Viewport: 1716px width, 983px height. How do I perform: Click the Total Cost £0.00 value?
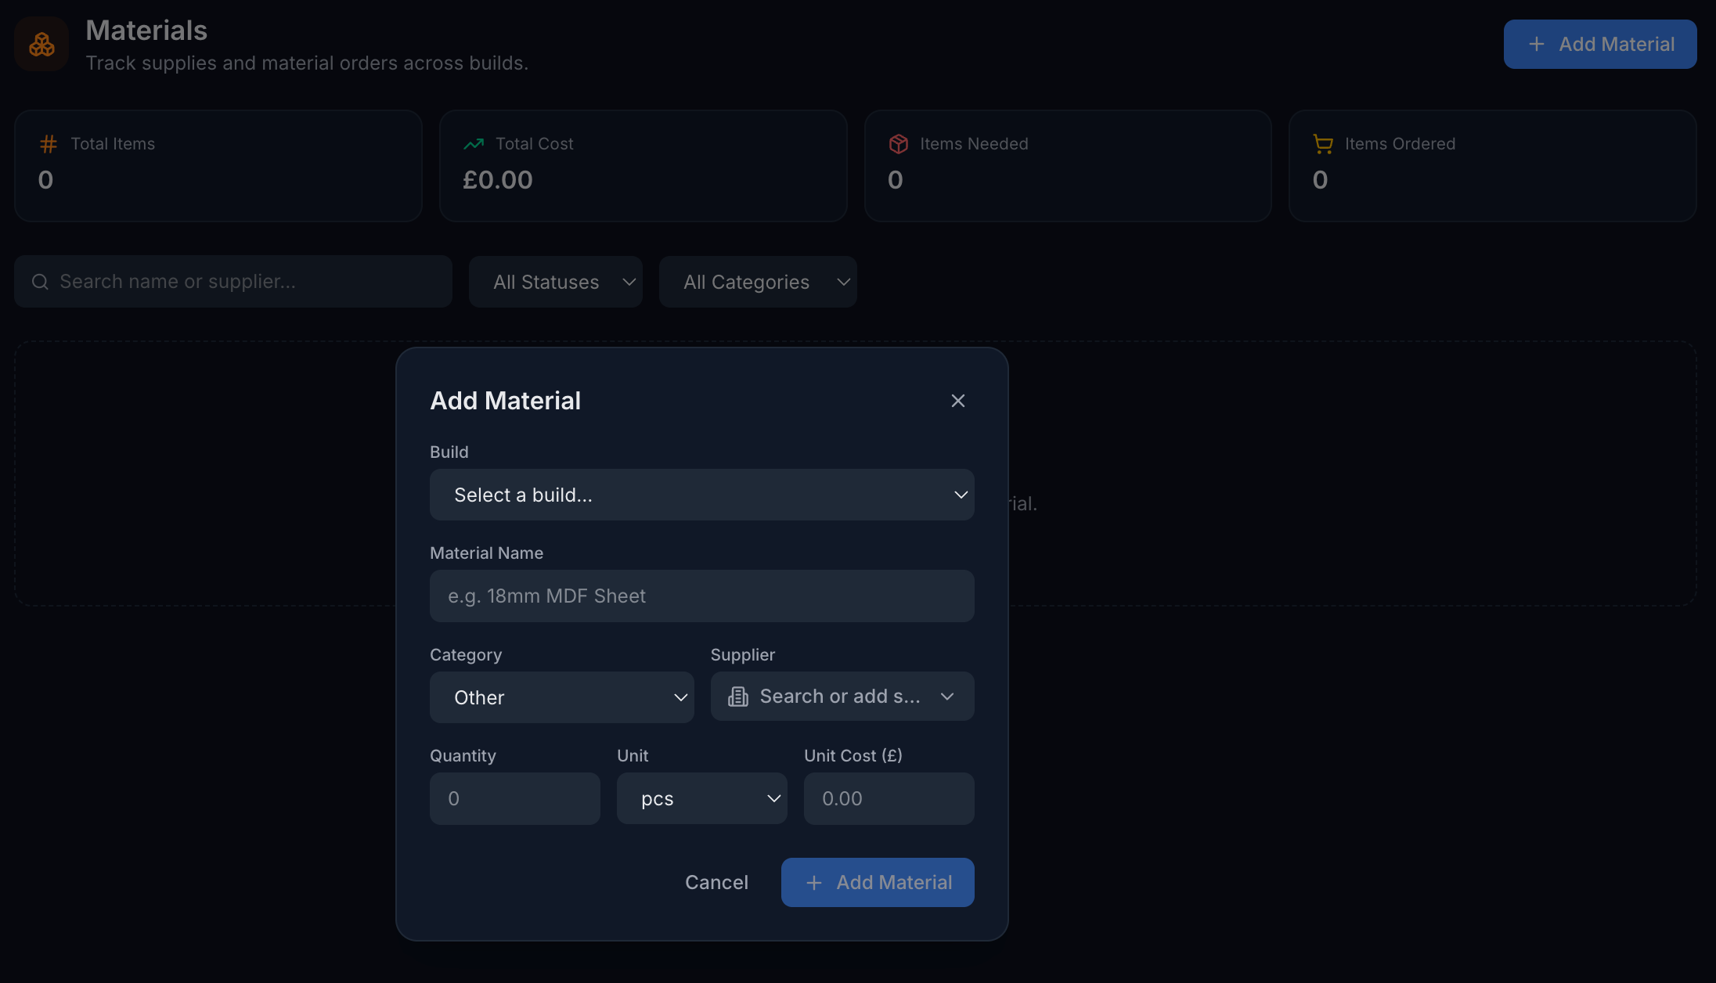pos(497,180)
